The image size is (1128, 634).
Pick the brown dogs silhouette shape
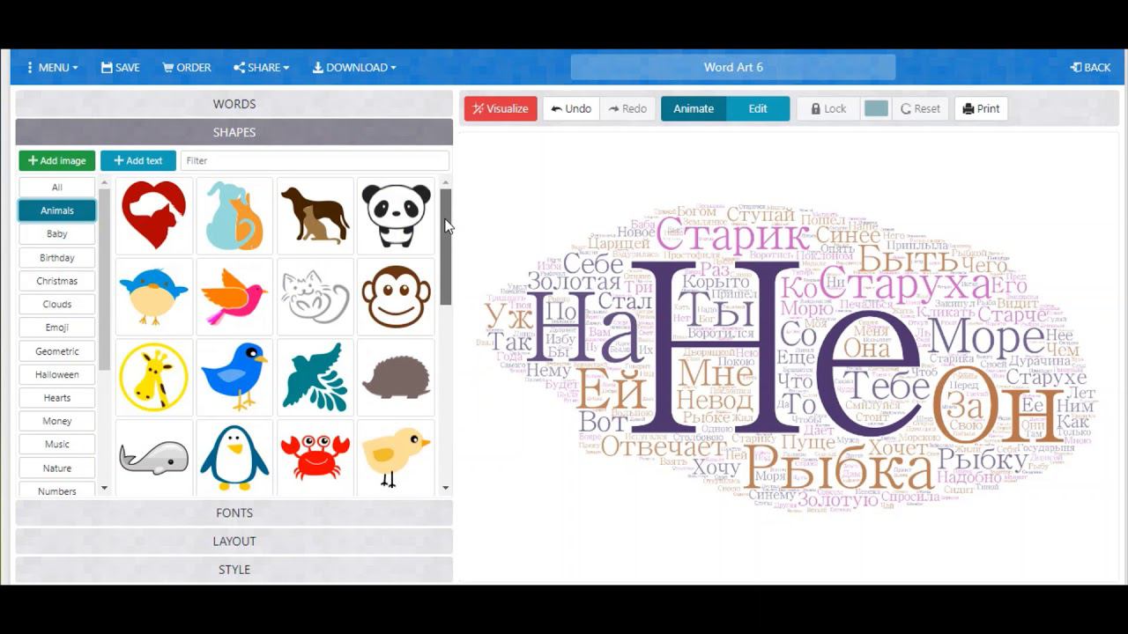tap(315, 216)
